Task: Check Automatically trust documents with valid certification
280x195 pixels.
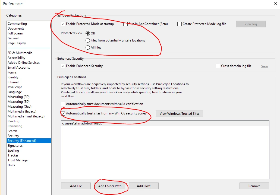Action: point(63,104)
